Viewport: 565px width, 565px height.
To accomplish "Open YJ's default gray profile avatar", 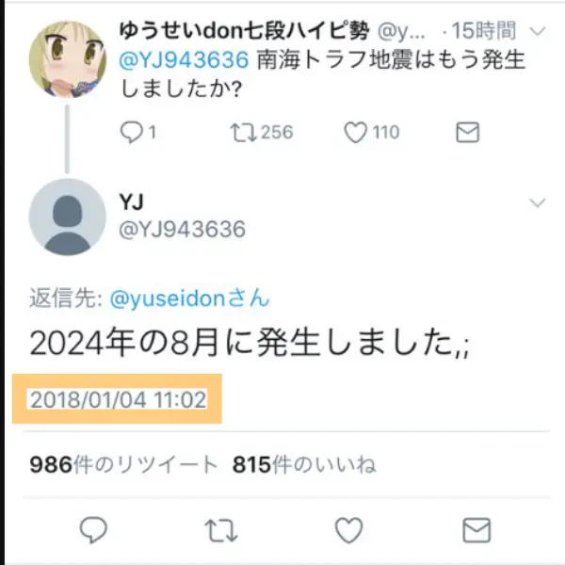I will [68, 217].
